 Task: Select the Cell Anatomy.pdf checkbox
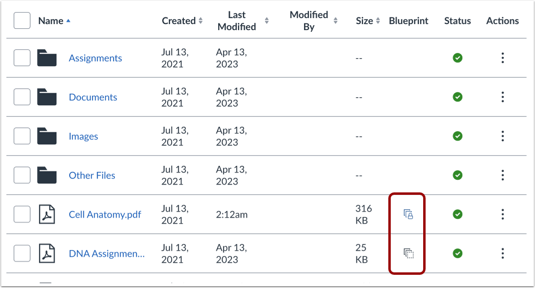pos(22,214)
